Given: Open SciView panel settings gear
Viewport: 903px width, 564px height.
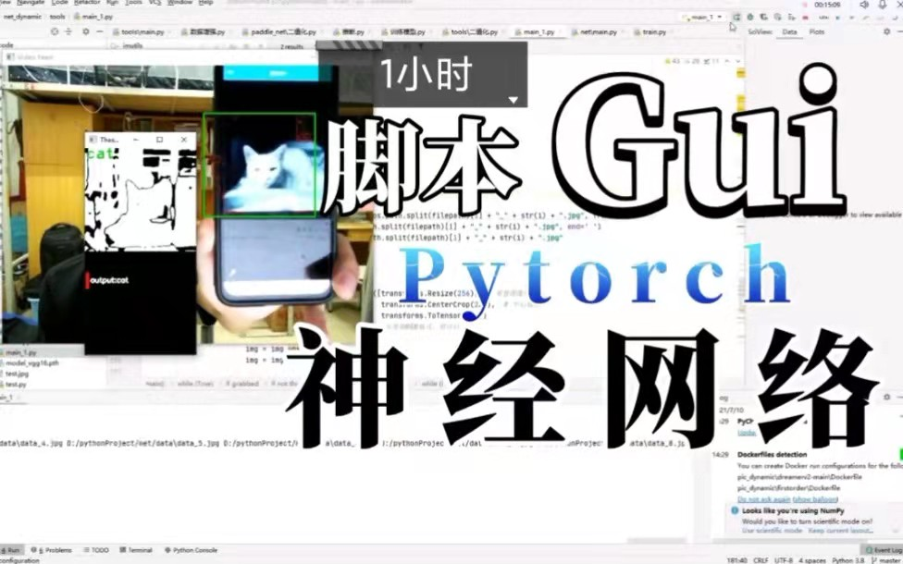Looking at the screenshot, I should (x=887, y=31).
